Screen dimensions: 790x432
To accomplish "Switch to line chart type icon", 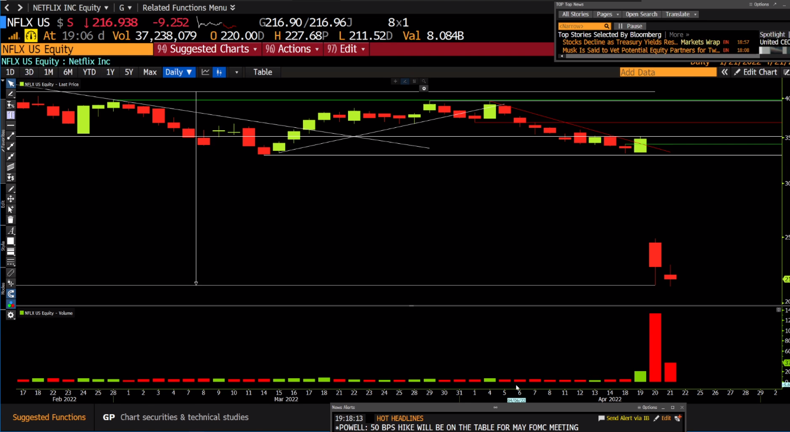I will (205, 72).
